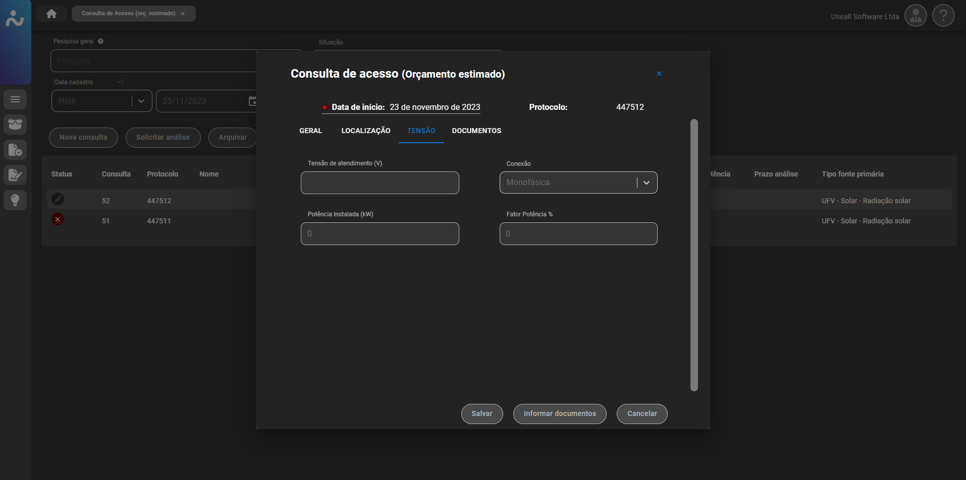This screenshot has height=480, width=966.
Task: Open the user profile avatar icon
Action: point(916,16)
